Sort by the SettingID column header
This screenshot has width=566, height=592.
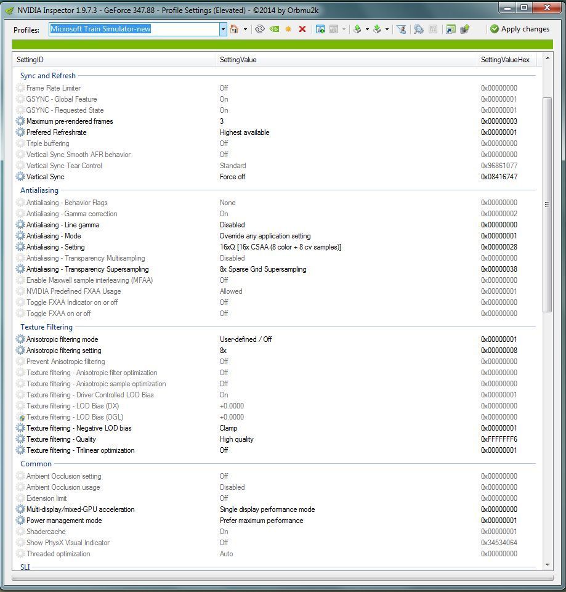point(115,60)
